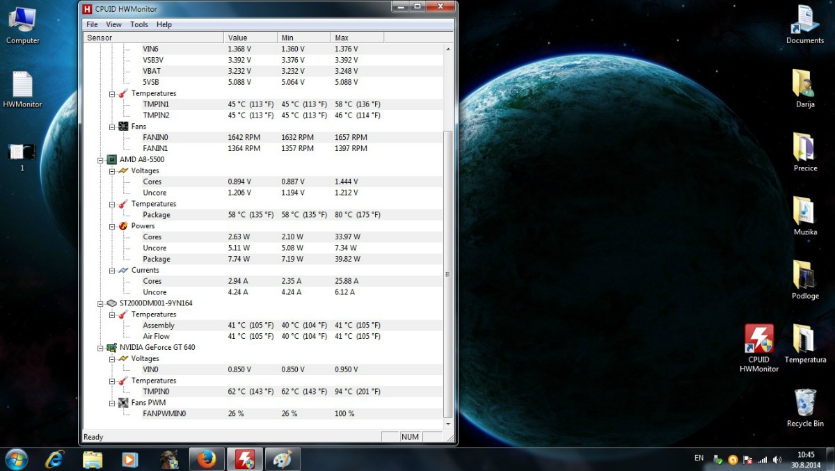The width and height of the screenshot is (835, 471).
Task: Click the fan icon beside Fans
Action: point(123,127)
